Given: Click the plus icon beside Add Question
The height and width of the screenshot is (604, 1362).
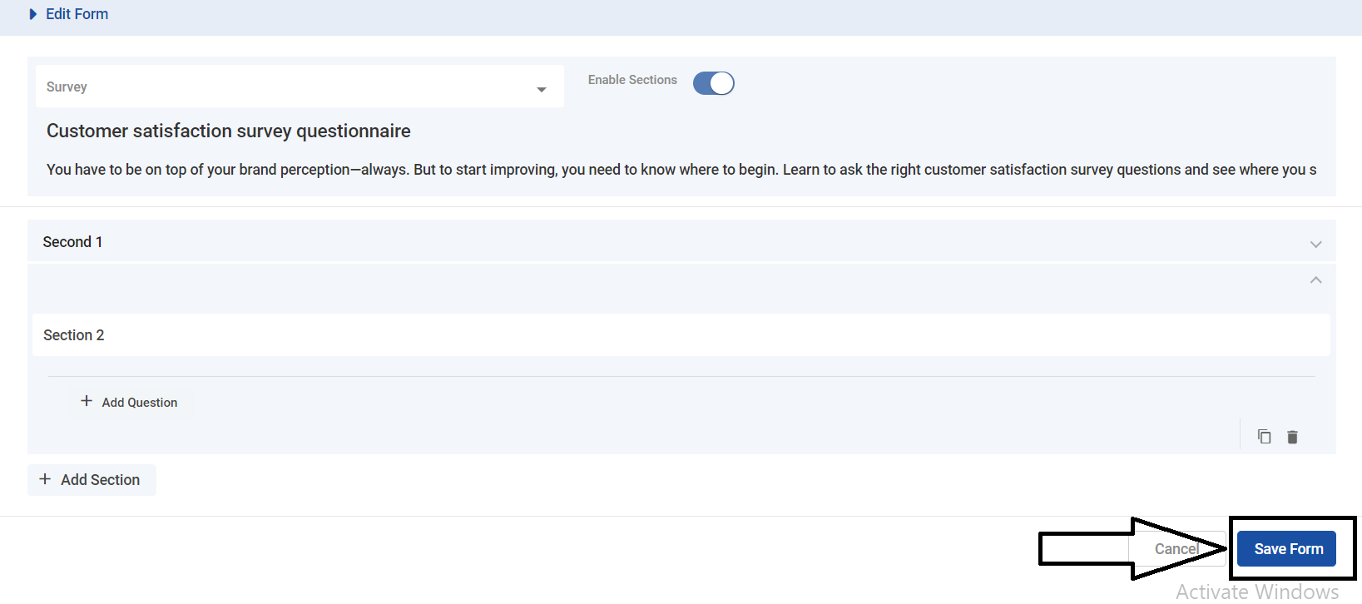Looking at the screenshot, I should click(x=87, y=401).
